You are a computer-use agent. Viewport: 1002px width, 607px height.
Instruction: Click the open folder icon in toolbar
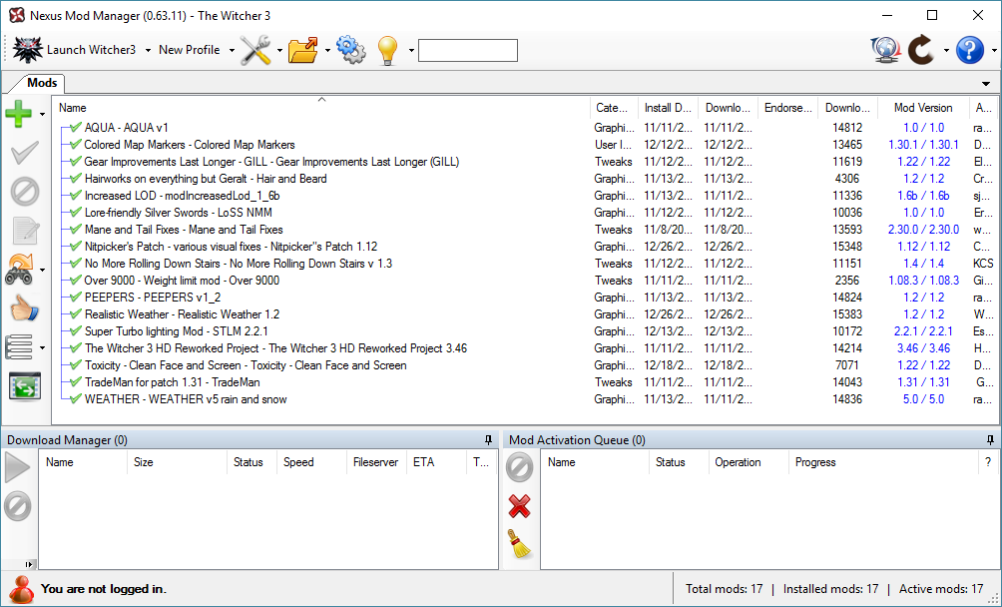[x=303, y=50]
